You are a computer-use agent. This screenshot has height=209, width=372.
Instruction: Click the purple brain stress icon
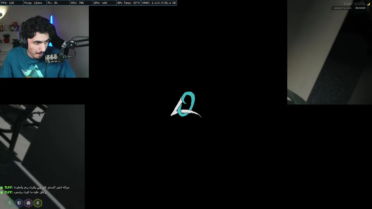pyautogui.click(x=28, y=203)
